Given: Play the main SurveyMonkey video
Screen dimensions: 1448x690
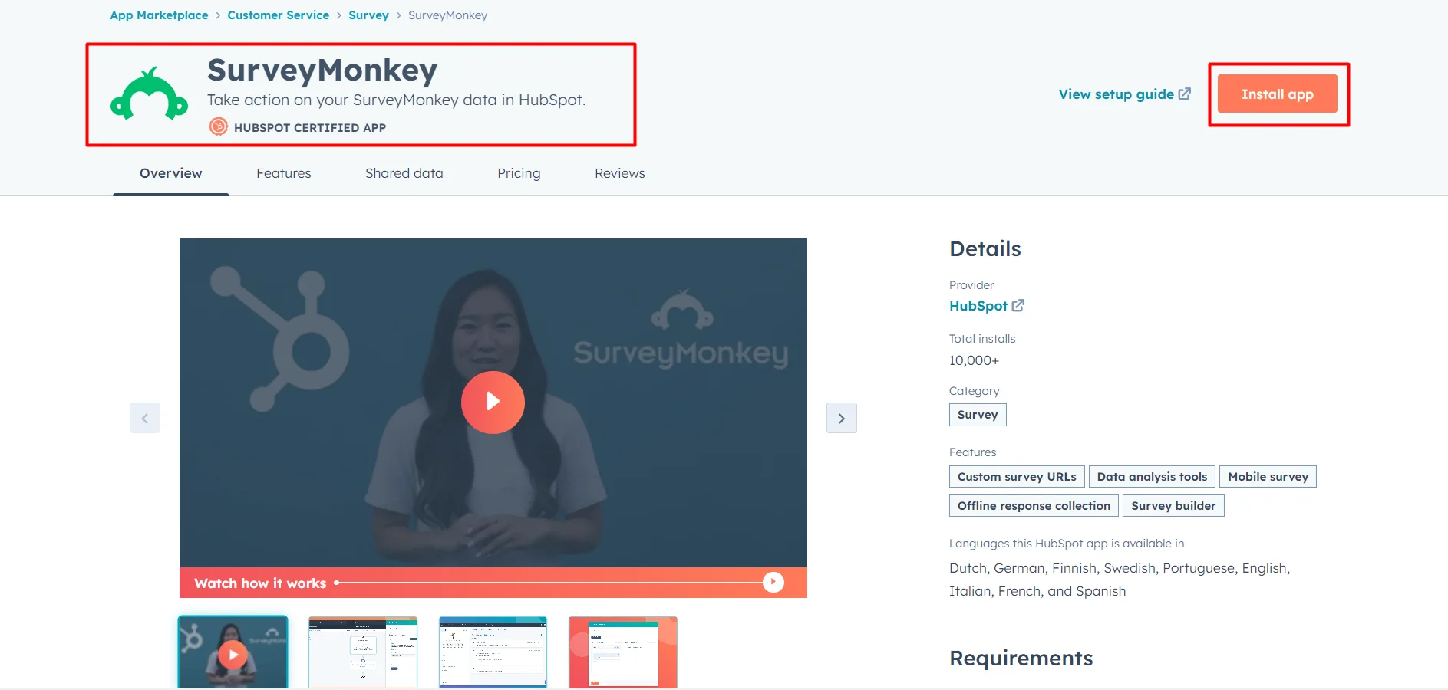Looking at the screenshot, I should 493,402.
